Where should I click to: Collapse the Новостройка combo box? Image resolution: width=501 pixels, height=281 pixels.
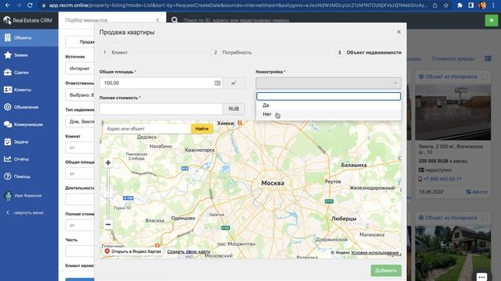[329, 84]
